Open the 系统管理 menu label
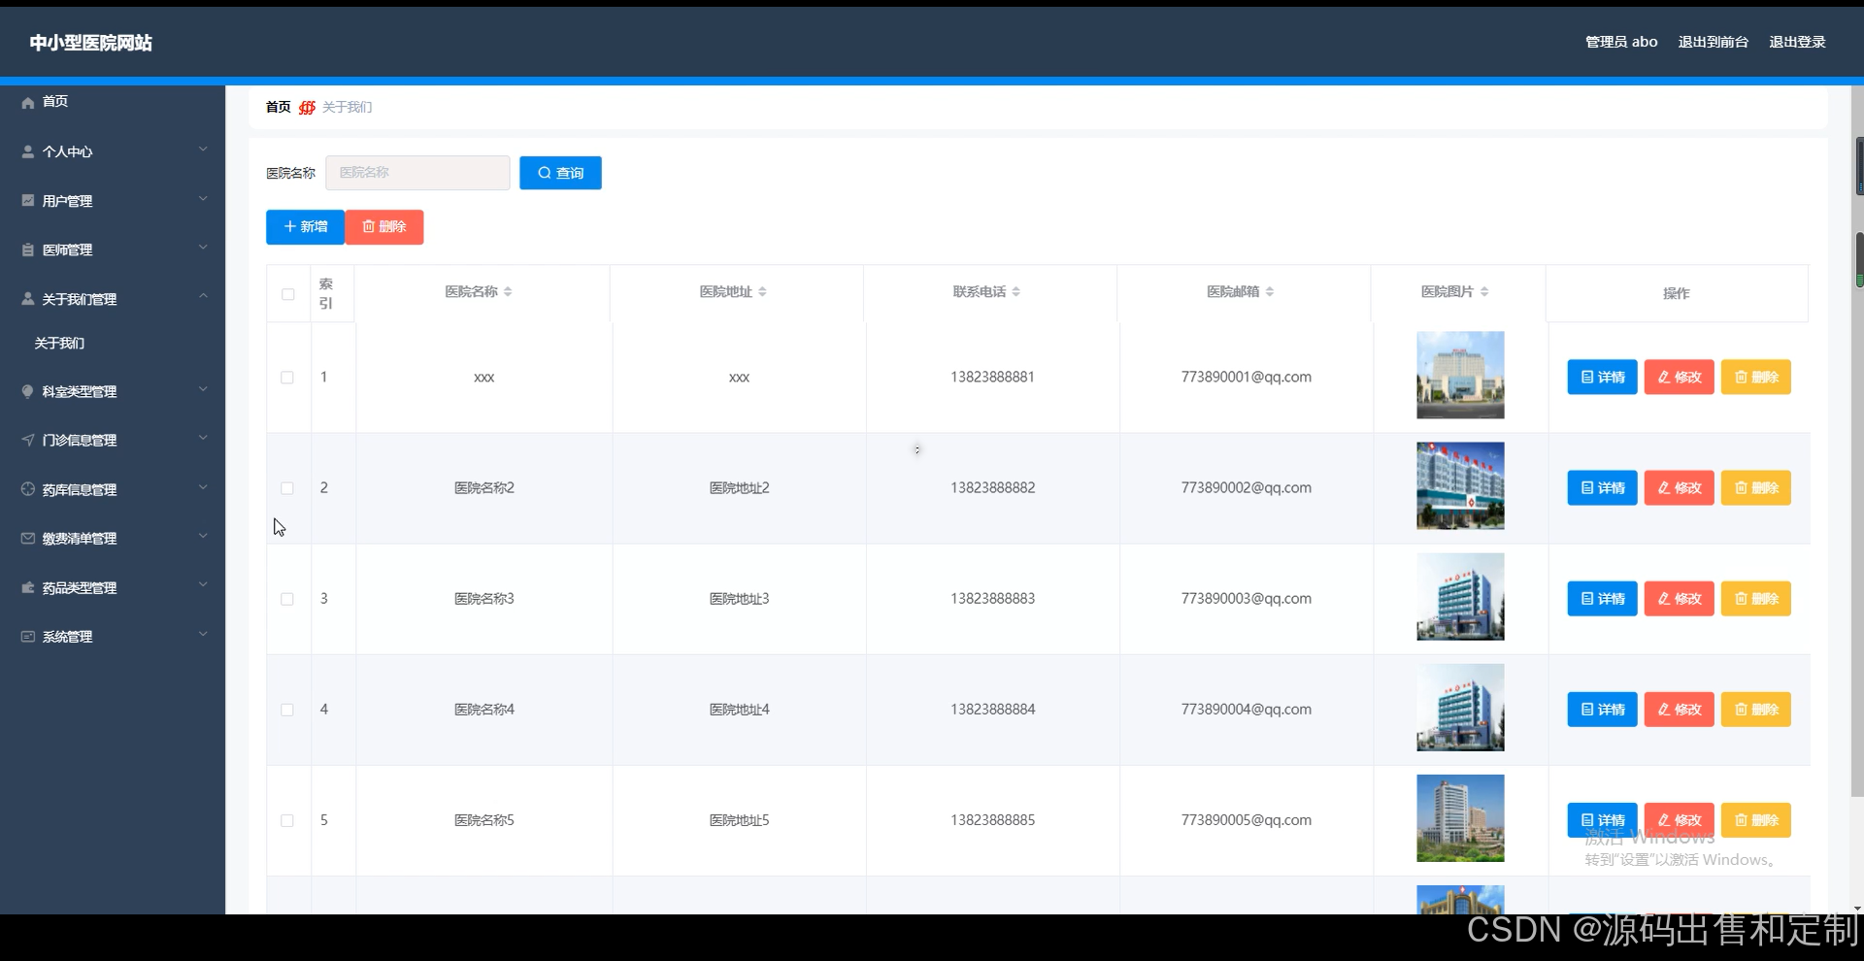1864x961 pixels. pos(67,637)
